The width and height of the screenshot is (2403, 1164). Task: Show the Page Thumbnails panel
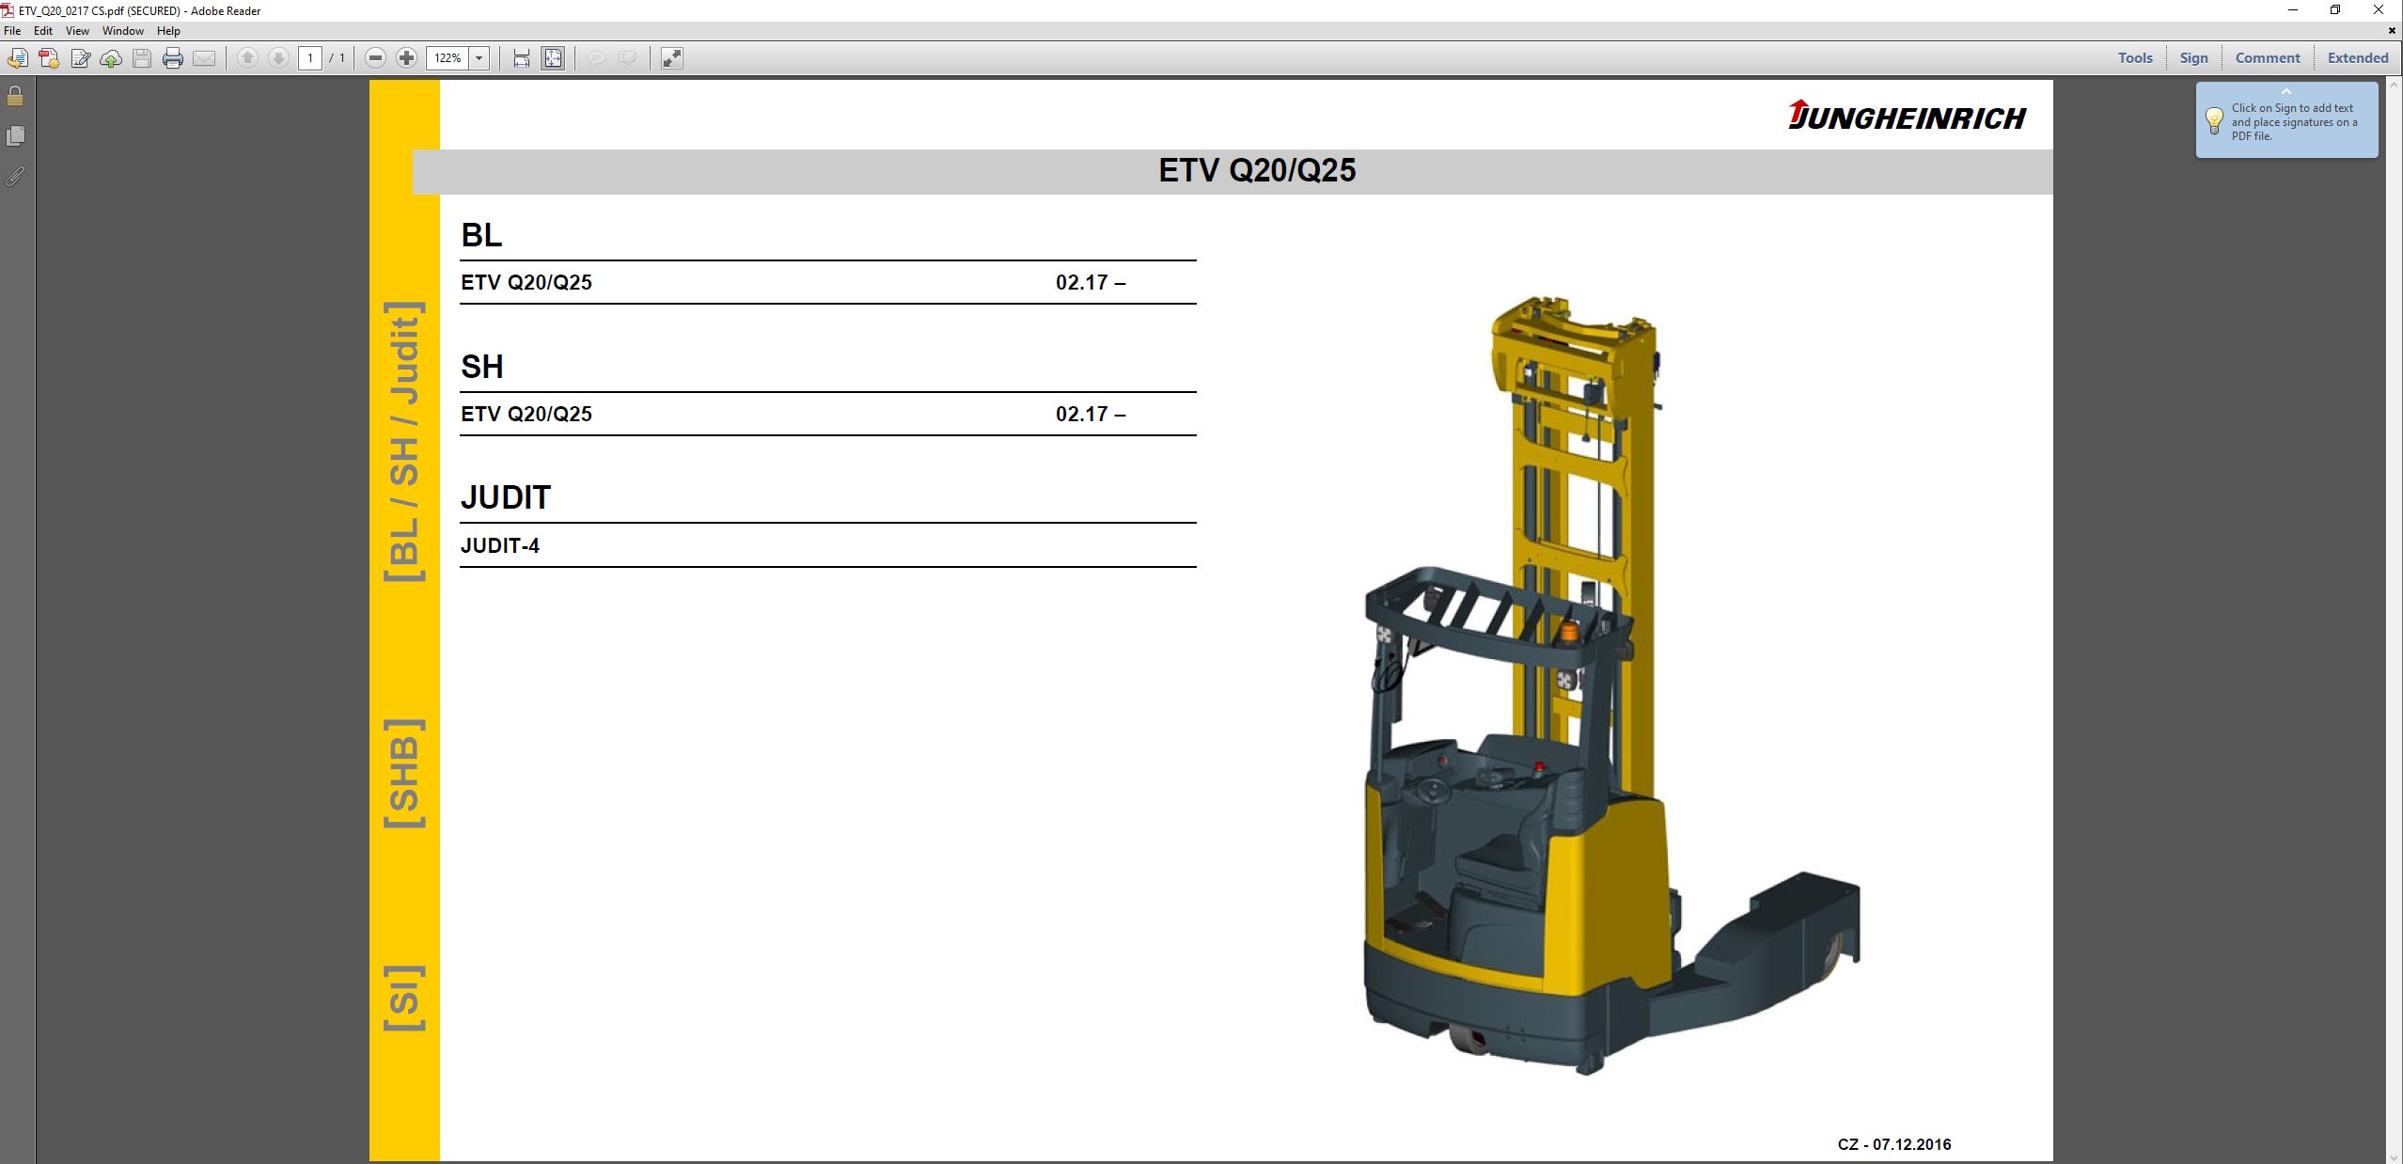point(15,135)
